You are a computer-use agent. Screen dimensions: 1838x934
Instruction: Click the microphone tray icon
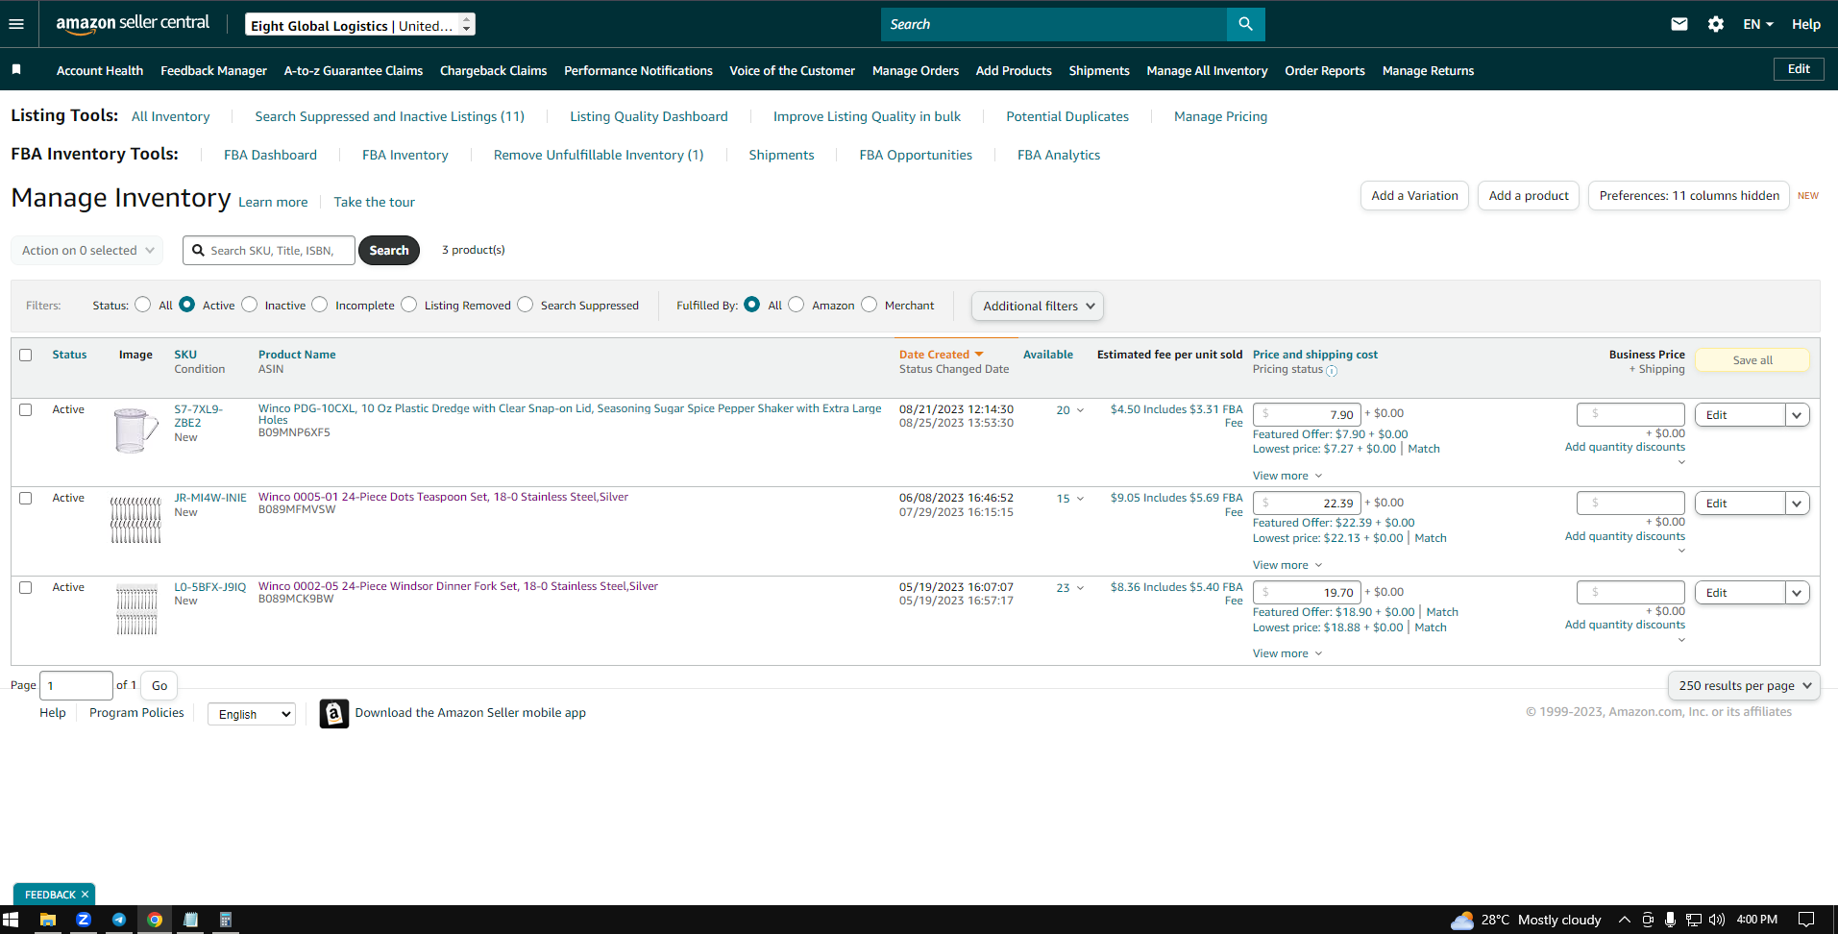[x=1670, y=920]
